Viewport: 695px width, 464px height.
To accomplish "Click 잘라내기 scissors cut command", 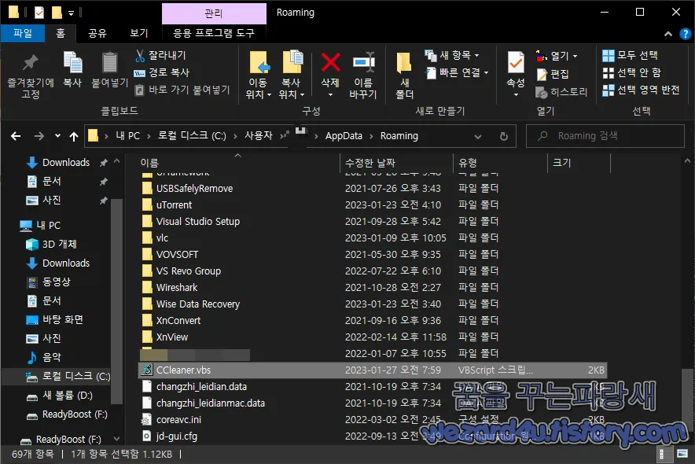I will 160,55.
